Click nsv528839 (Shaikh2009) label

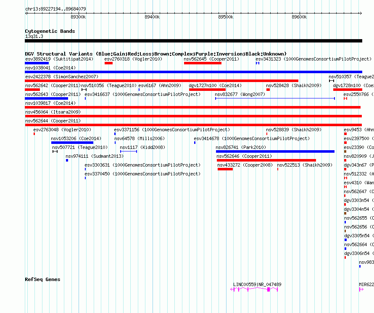point(294,130)
